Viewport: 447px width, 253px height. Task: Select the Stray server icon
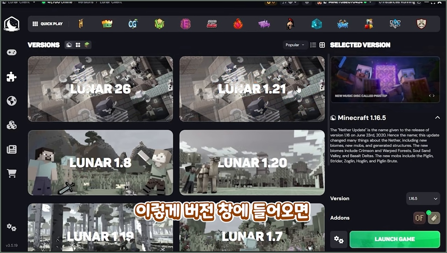point(343,24)
